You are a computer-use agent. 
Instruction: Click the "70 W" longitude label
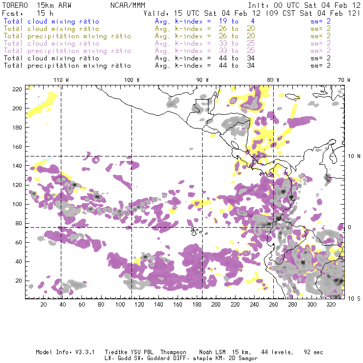point(344,80)
